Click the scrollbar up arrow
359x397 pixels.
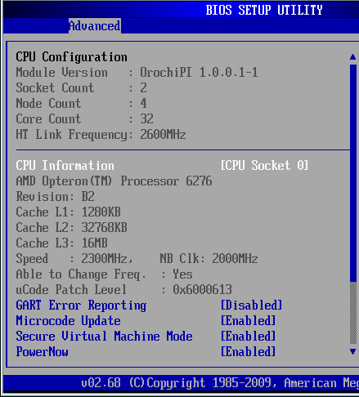click(352, 56)
